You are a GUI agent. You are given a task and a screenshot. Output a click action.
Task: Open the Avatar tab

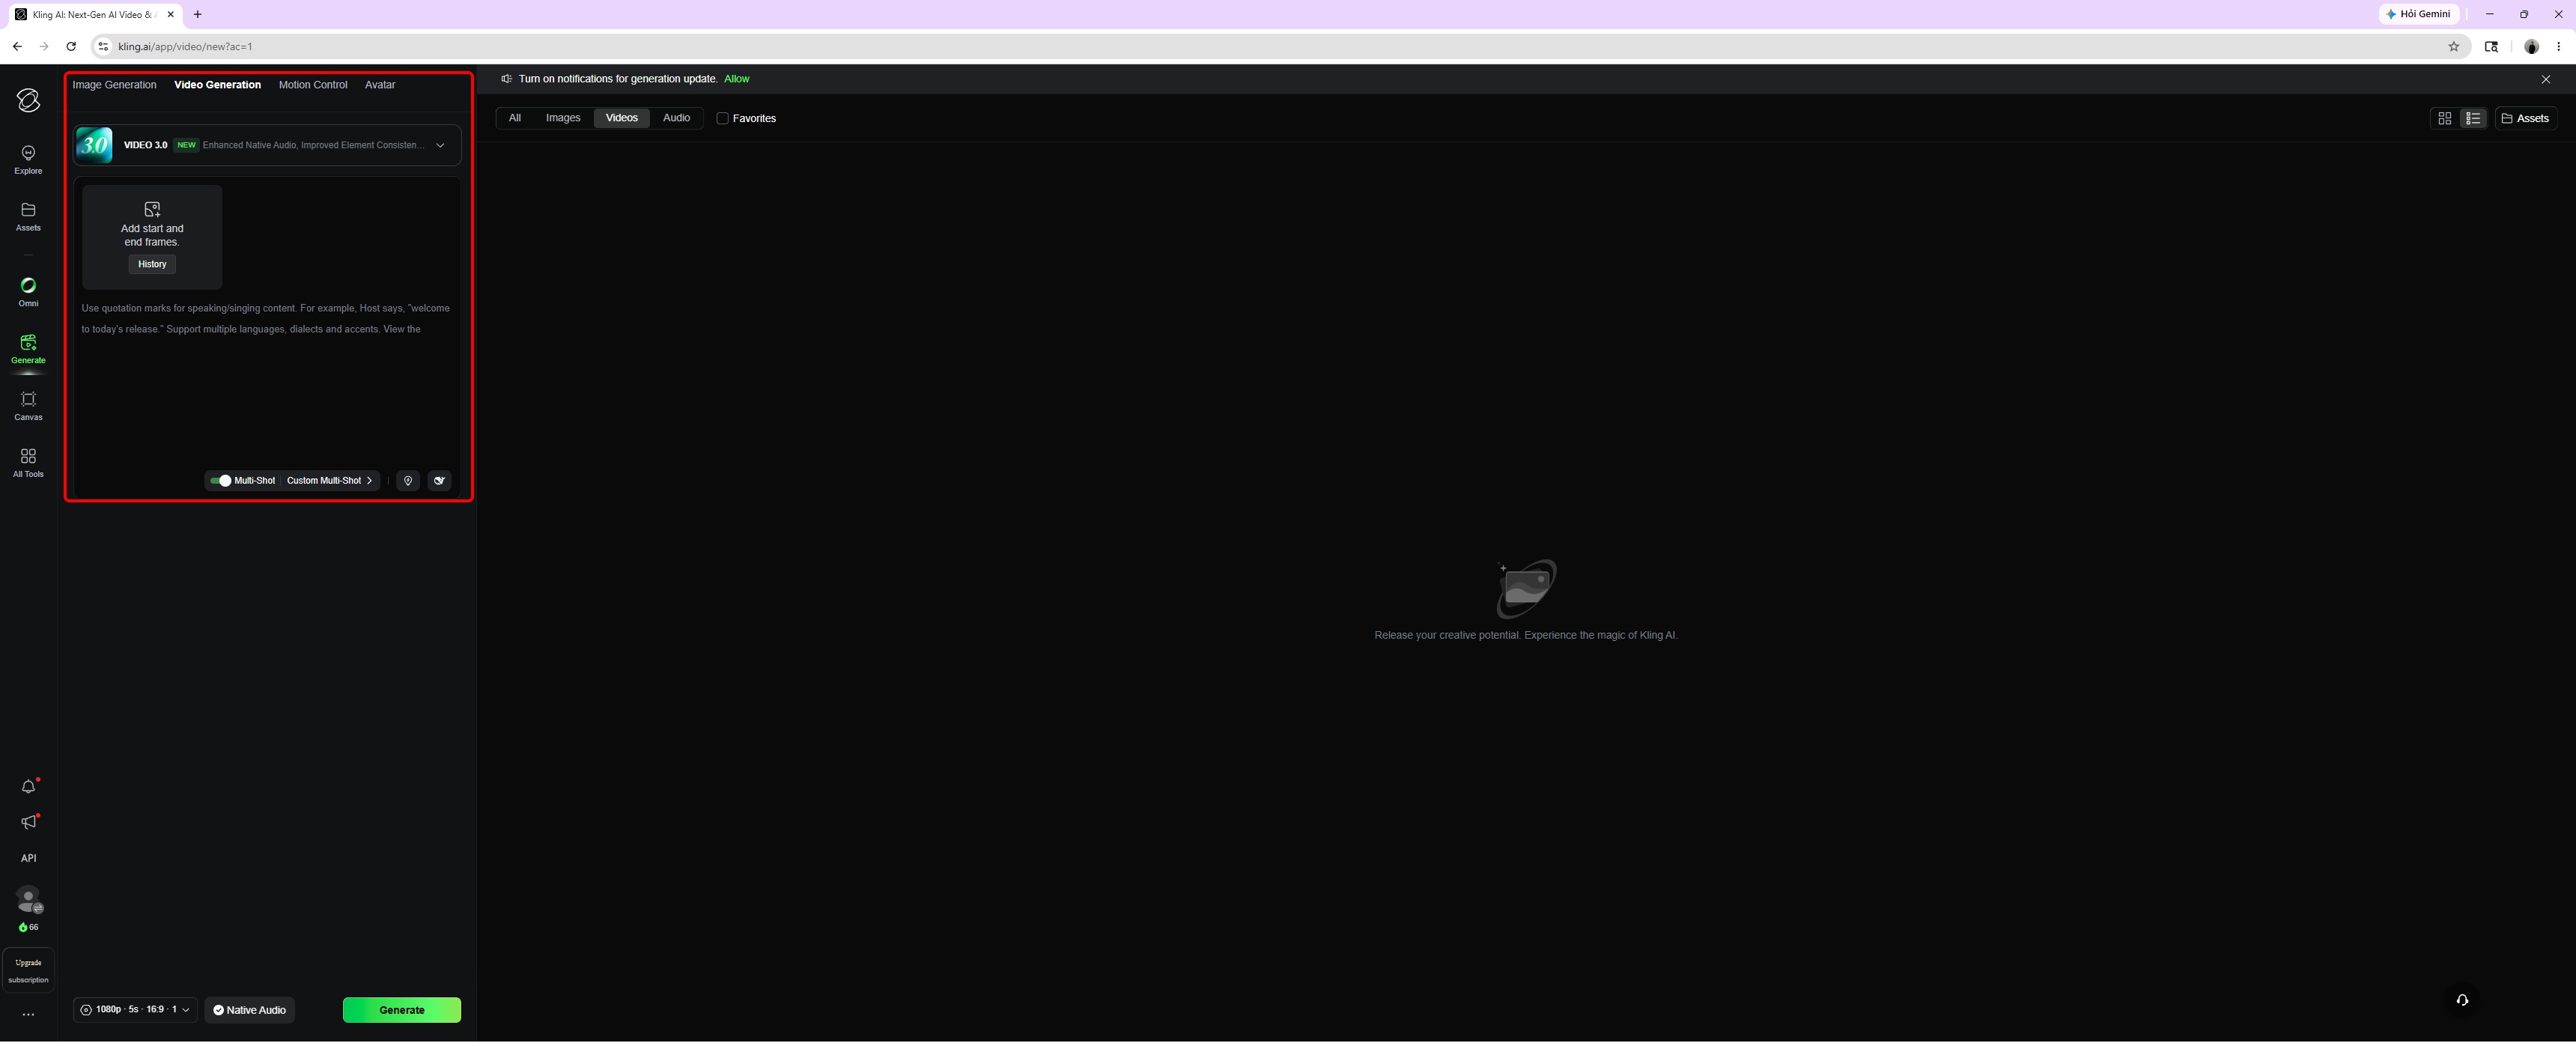(x=380, y=85)
